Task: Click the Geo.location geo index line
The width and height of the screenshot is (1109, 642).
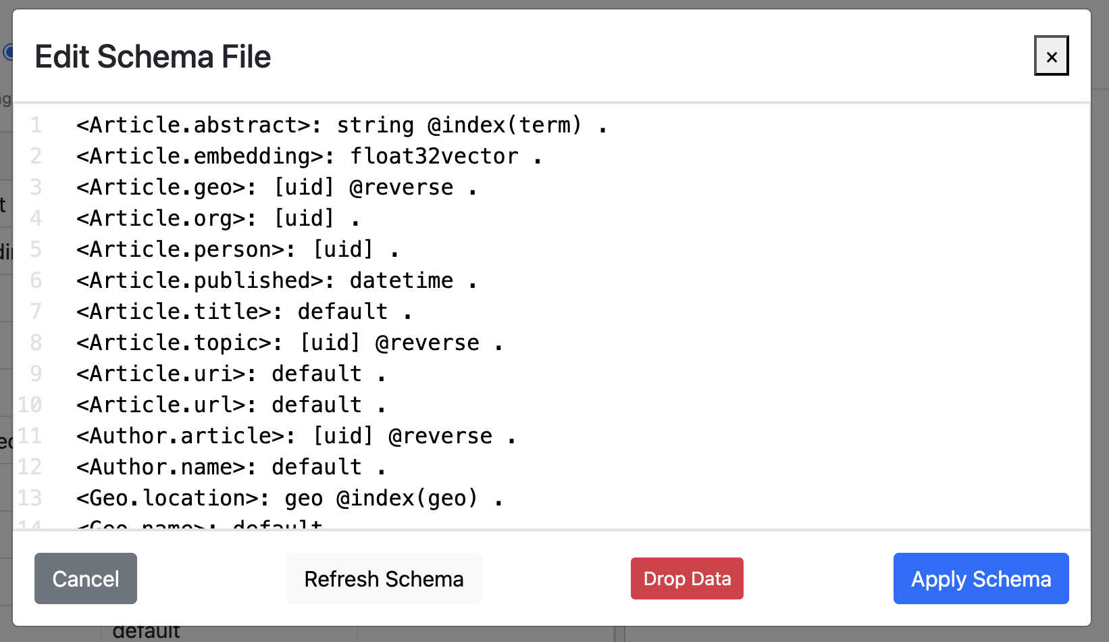Action: [x=287, y=497]
